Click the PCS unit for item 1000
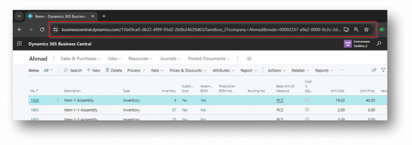 (280, 100)
